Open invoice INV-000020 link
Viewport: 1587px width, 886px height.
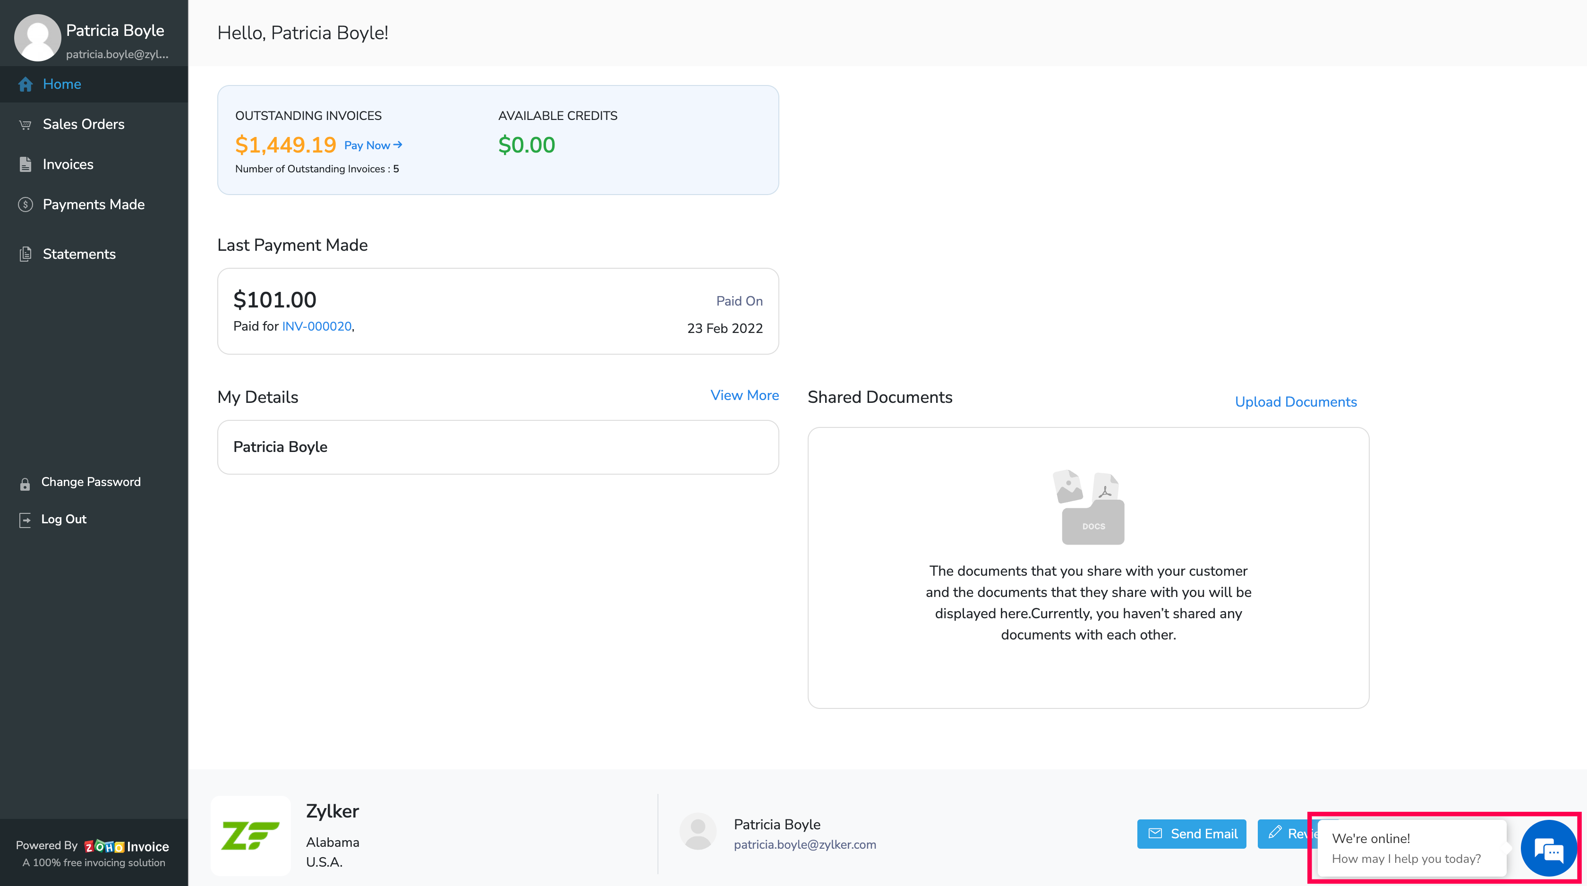point(316,326)
